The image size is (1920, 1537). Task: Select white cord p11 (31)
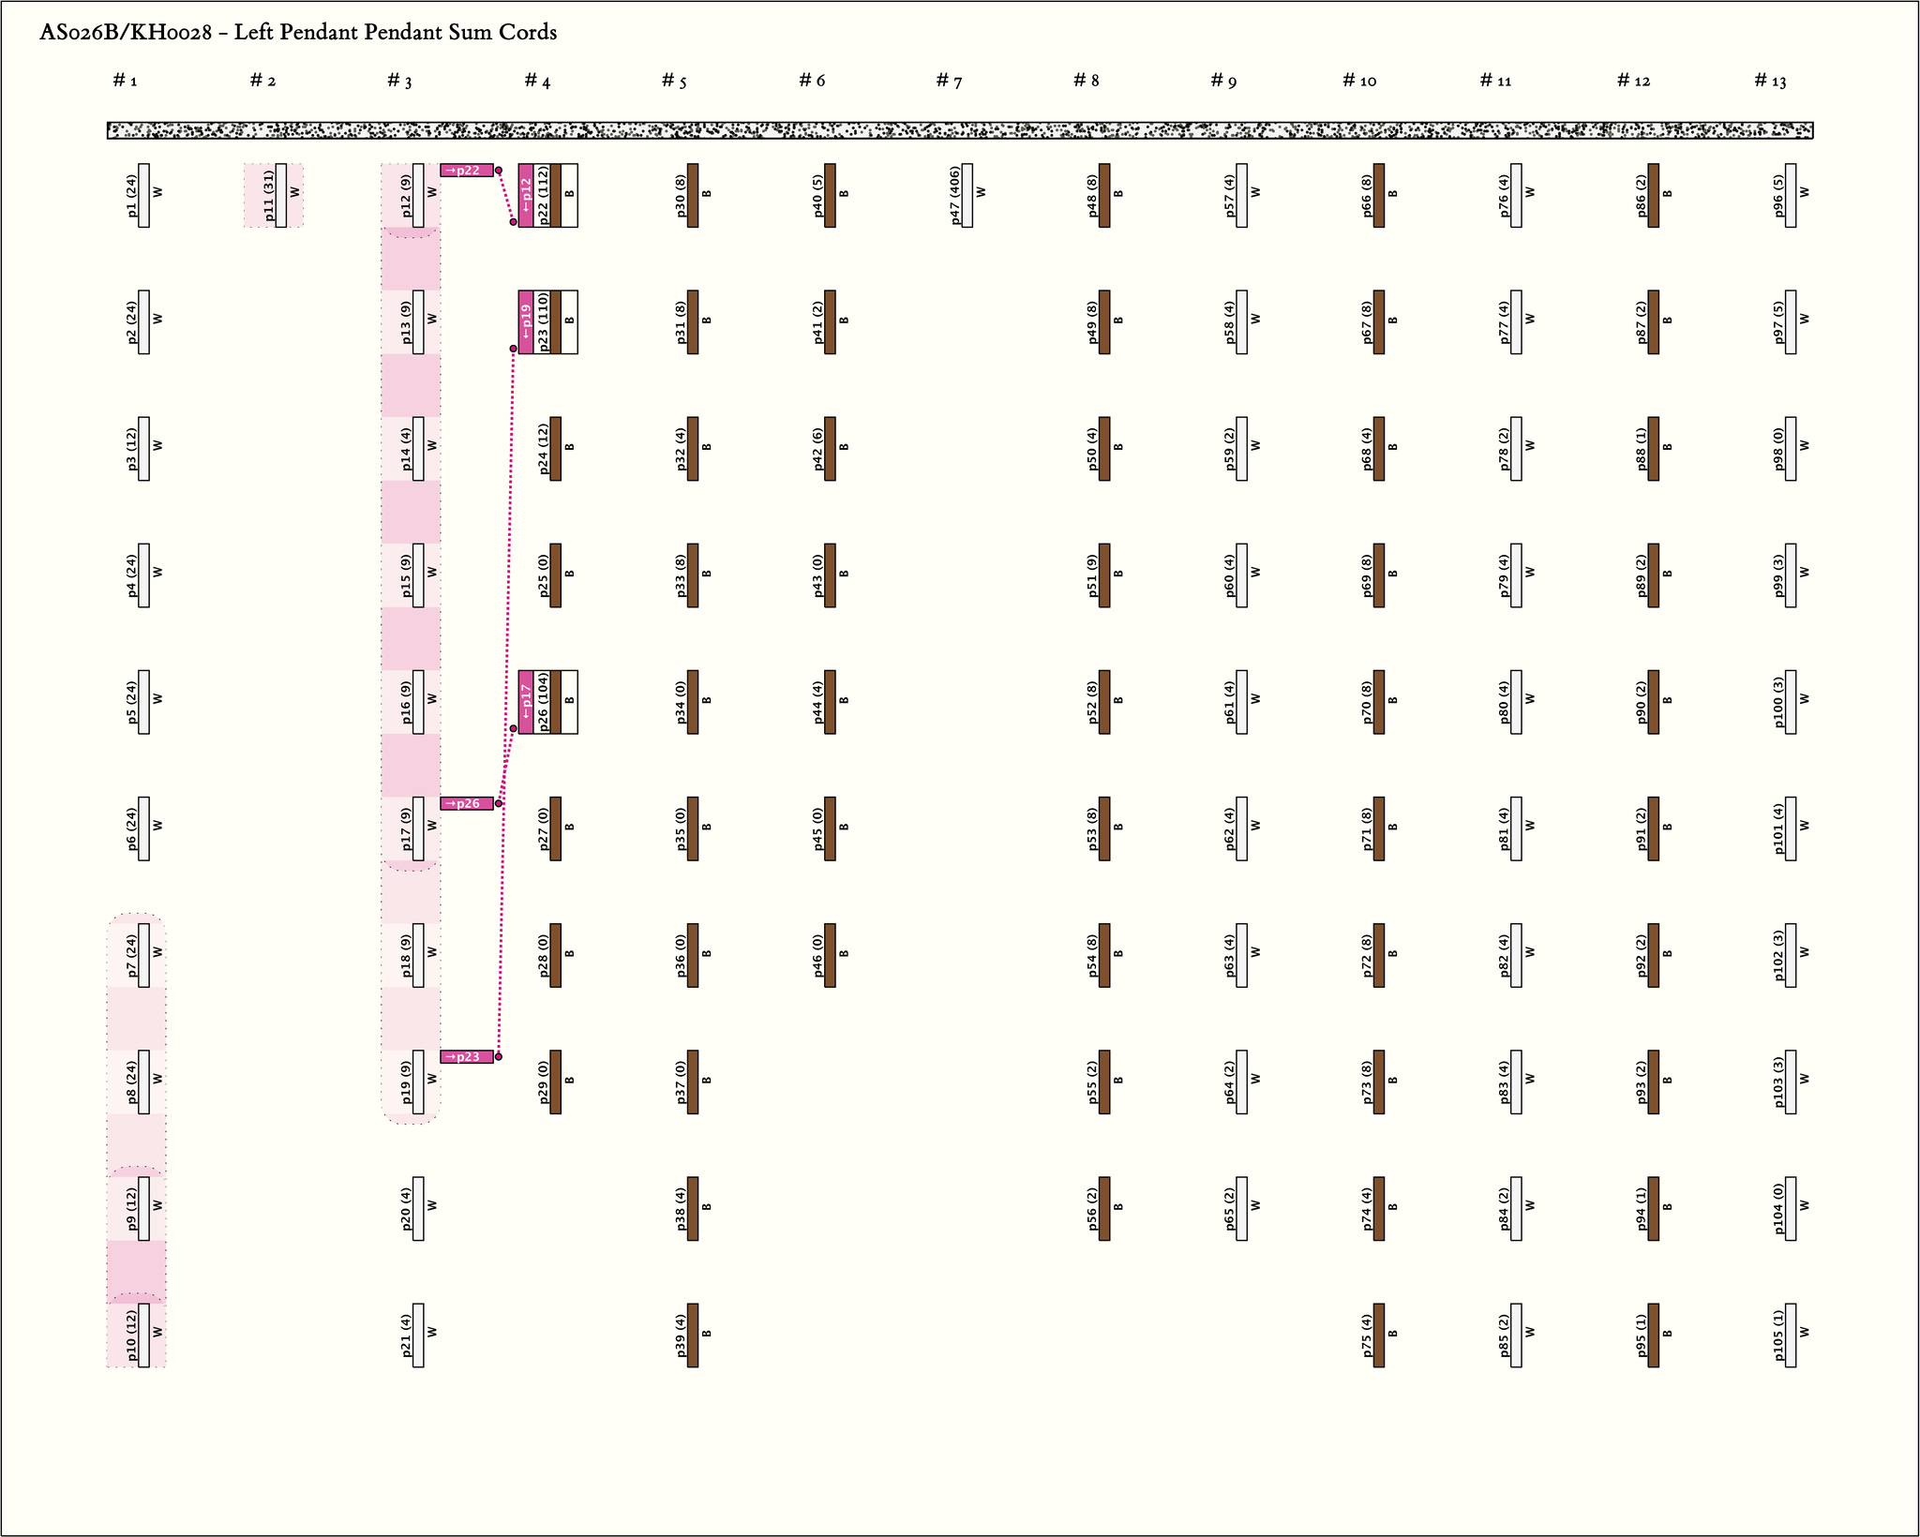tap(281, 195)
